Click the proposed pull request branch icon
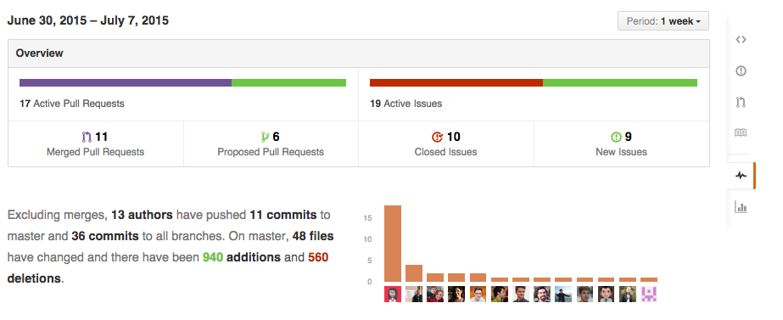The height and width of the screenshot is (320, 783). click(266, 137)
